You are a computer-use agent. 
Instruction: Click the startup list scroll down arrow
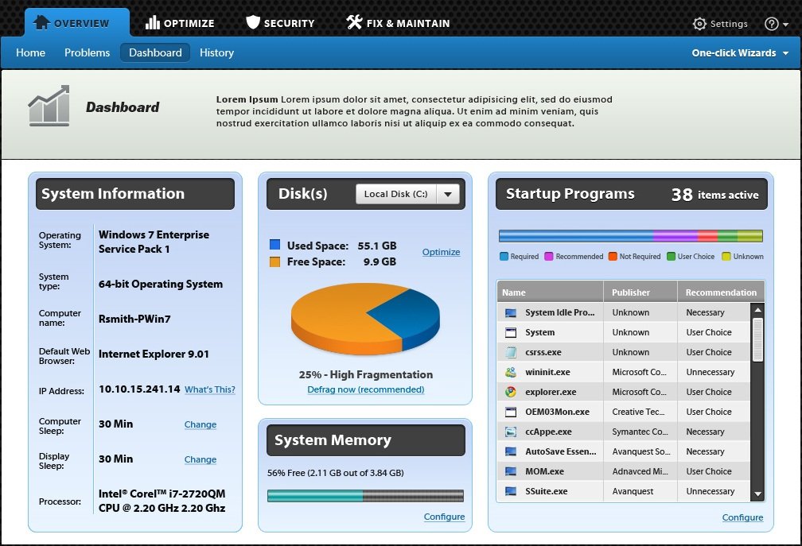click(x=758, y=494)
